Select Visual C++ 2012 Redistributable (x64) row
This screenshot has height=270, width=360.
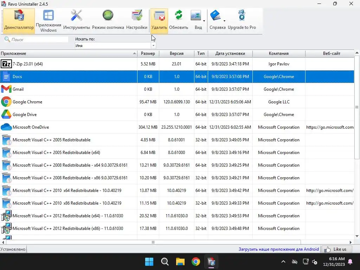click(177, 216)
